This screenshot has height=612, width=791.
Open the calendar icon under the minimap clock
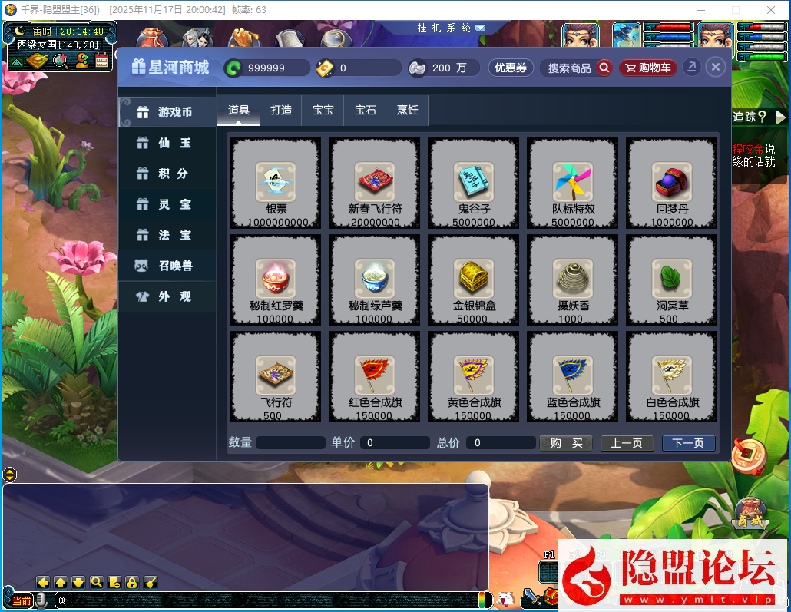[x=102, y=60]
